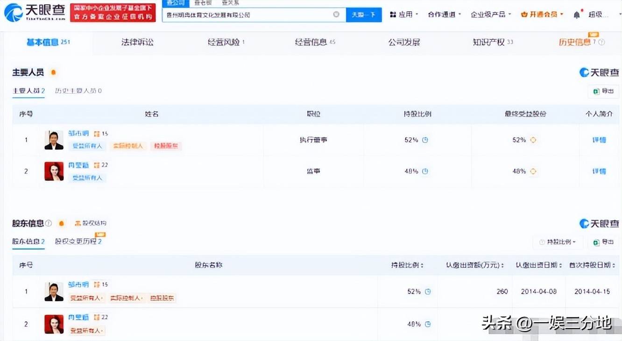Select the 查老板 search tab
The width and height of the screenshot is (622, 341).
point(203,3)
